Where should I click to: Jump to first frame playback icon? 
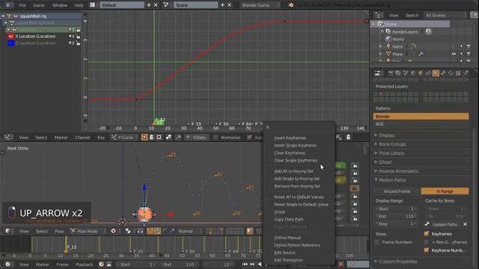click(245, 265)
